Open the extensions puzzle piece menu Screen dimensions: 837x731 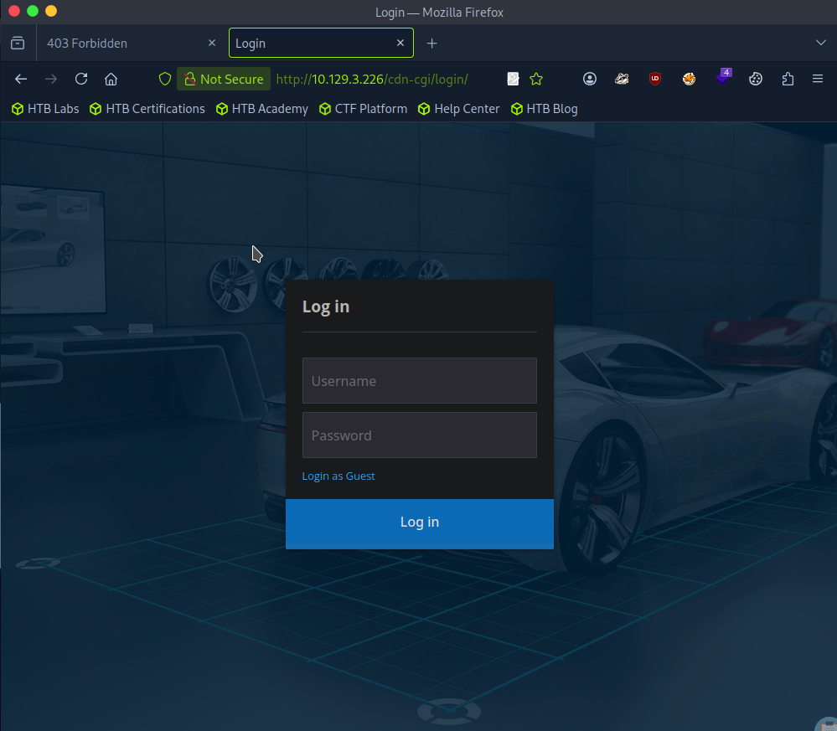point(788,79)
